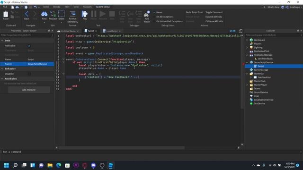Image resolution: width=303 pixels, height=170 pixels.
Task: Click Toggle Comment action
Action: pos(214,12)
